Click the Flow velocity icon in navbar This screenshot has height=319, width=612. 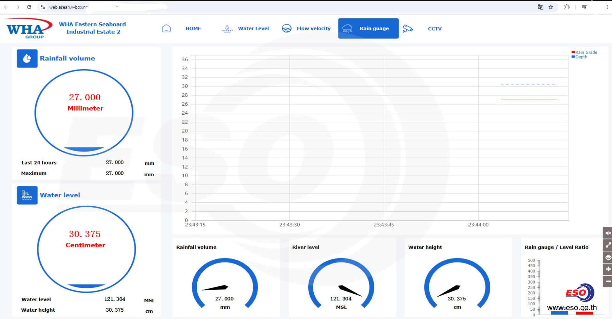coord(287,28)
